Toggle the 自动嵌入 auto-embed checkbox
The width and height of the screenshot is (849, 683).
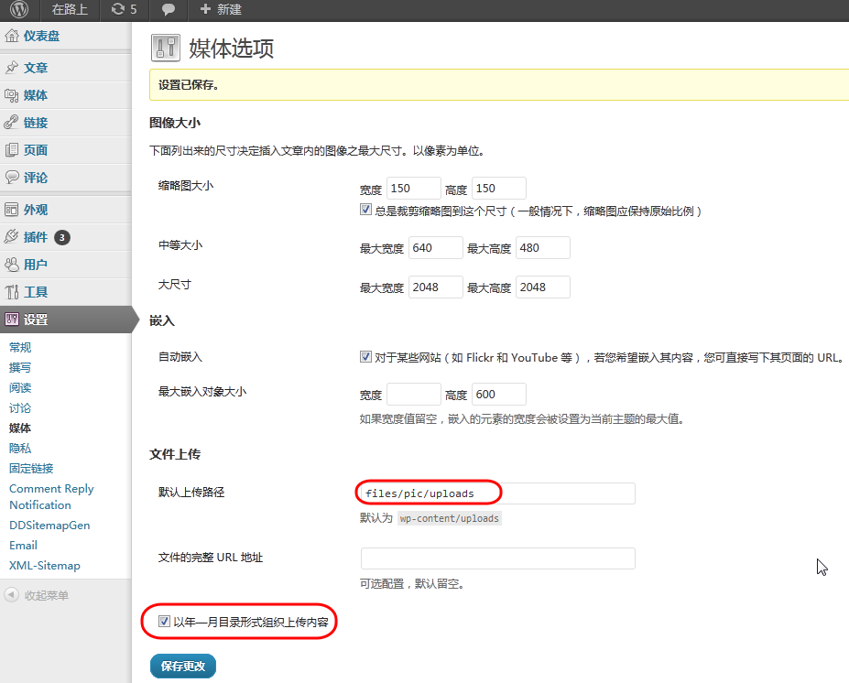click(x=365, y=357)
